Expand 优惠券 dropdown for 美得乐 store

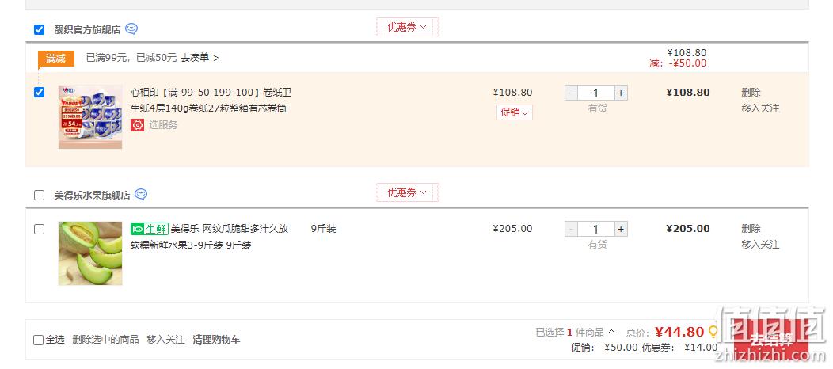(408, 192)
